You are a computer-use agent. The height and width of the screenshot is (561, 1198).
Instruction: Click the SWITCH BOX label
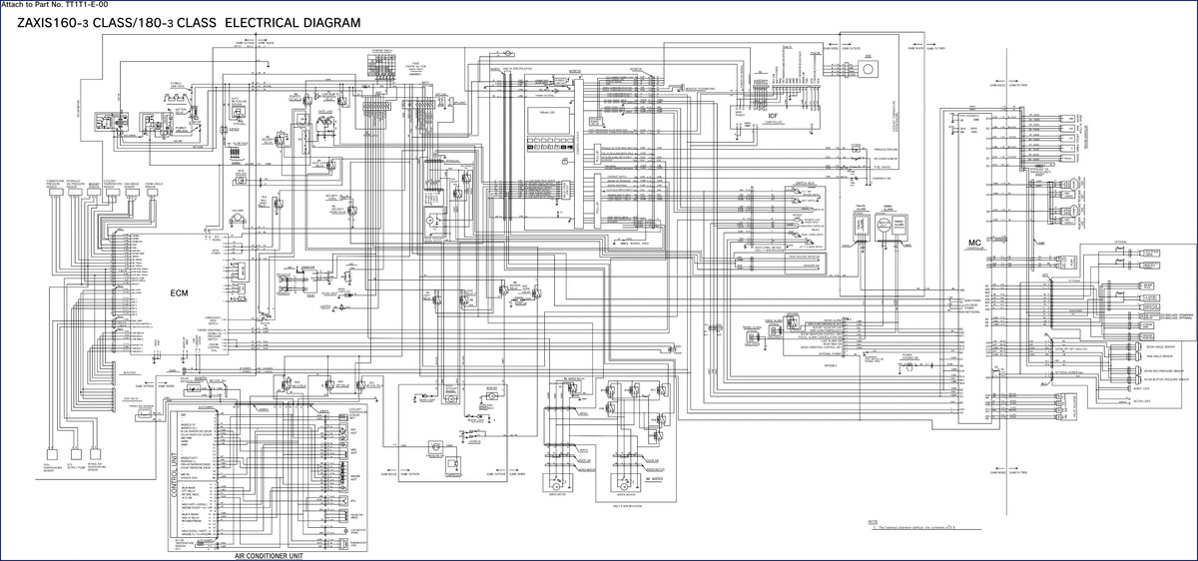coord(806,184)
